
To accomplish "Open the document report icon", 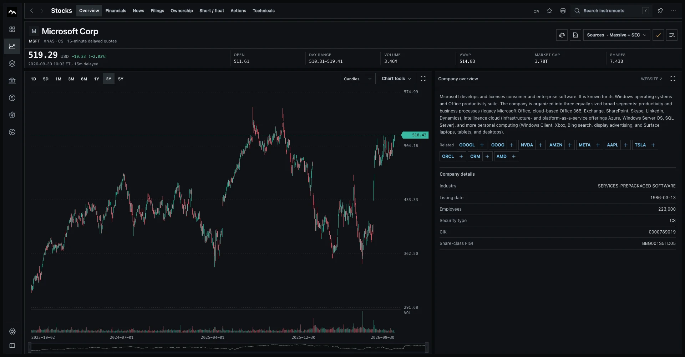I will (x=575, y=35).
